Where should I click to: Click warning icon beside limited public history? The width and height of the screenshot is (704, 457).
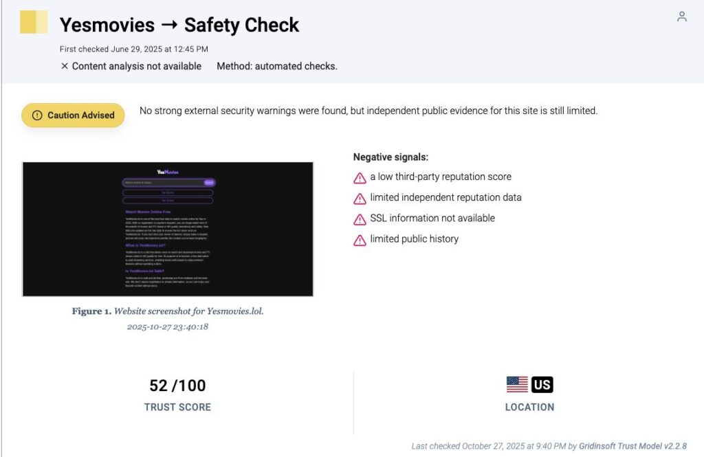point(360,241)
